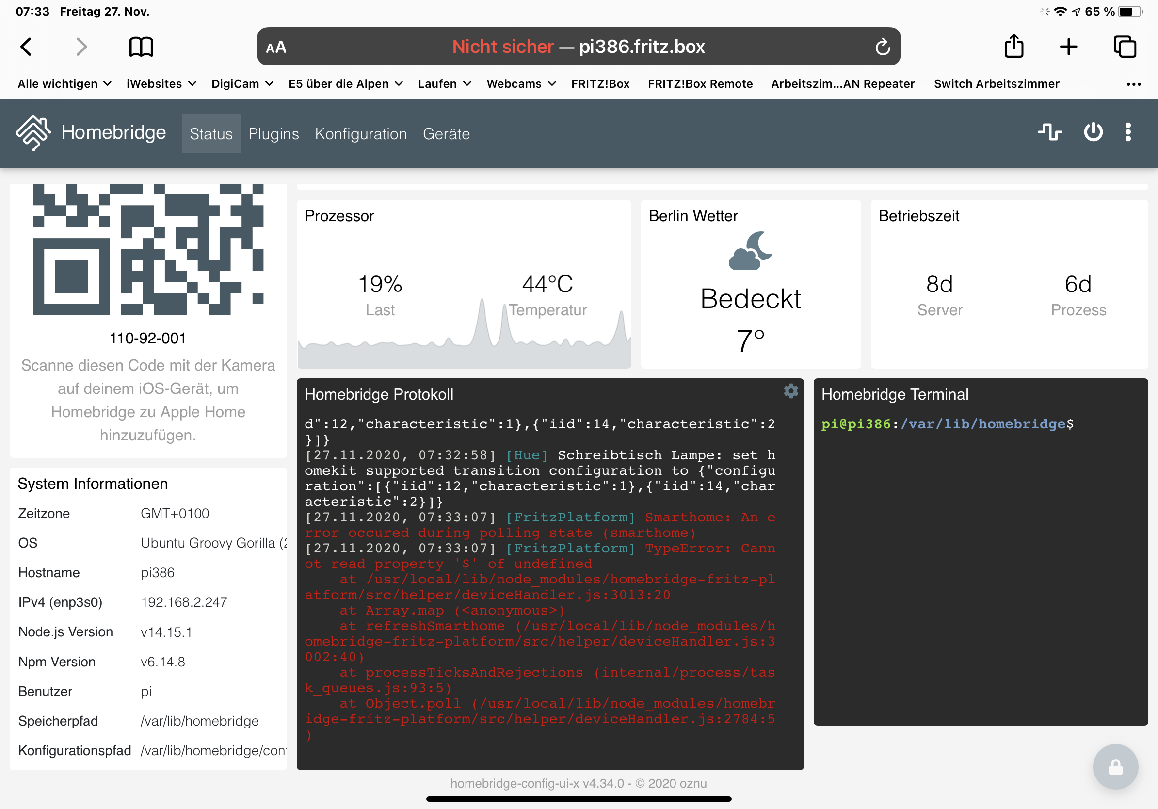Open Safari bookmarks book icon

pyautogui.click(x=141, y=47)
